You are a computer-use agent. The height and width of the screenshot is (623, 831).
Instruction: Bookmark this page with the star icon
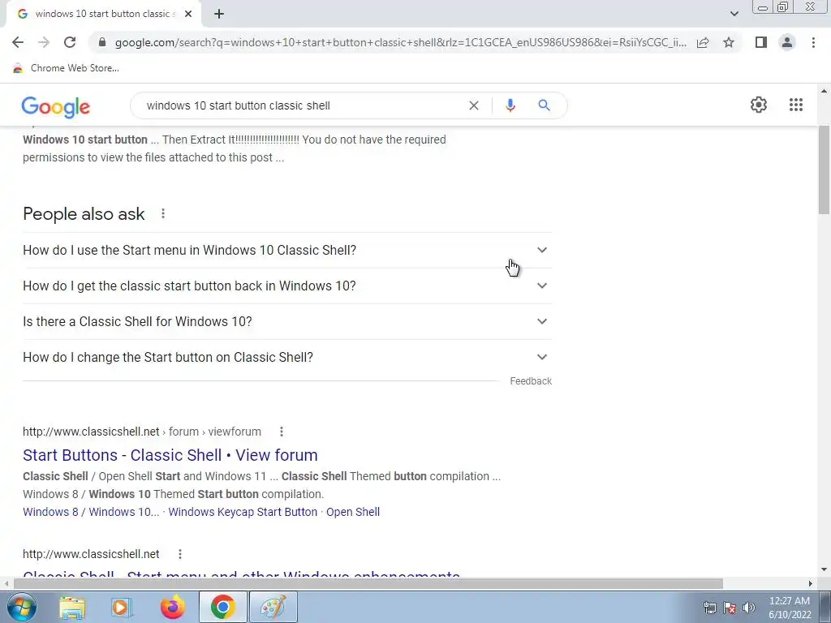point(729,42)
